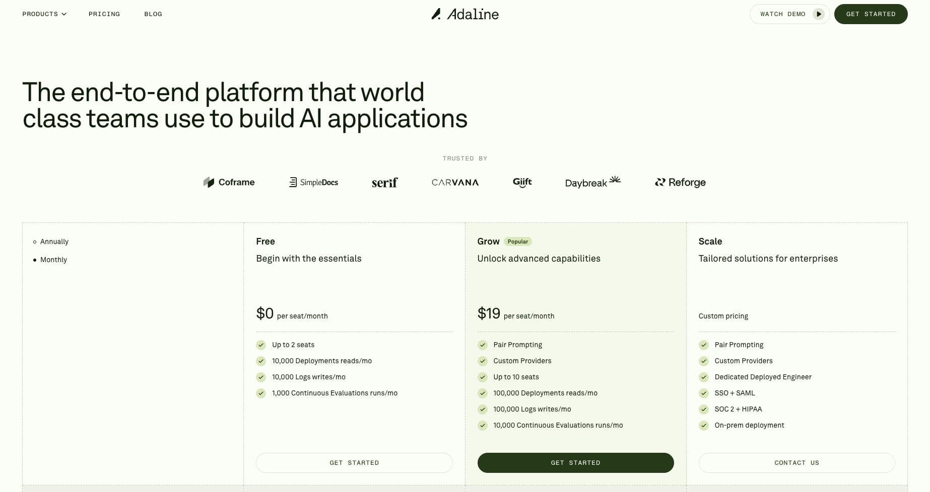Click the 'Up to 10 seats' text
Viewport: 930px width, 492px height.
[x=516, y=377]
